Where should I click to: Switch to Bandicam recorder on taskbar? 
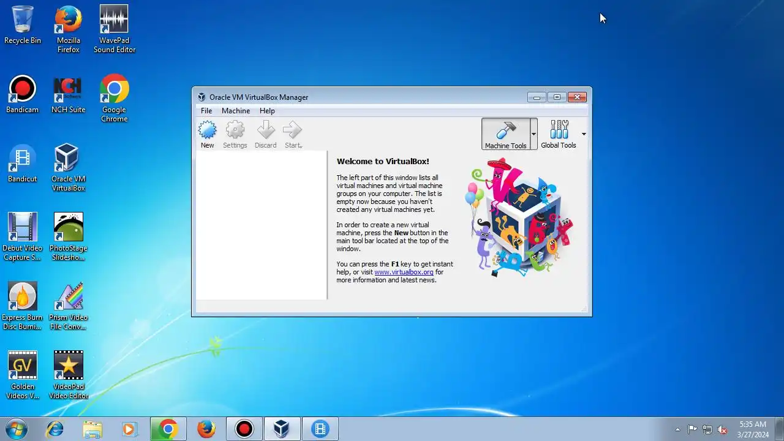(244, 429)
